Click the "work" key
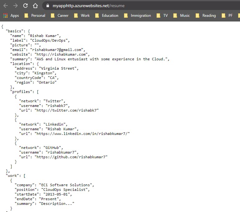 point(12,176)
